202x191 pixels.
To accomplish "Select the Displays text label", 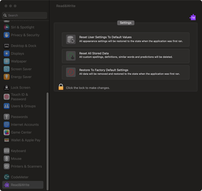I will [x=18, y=53].
